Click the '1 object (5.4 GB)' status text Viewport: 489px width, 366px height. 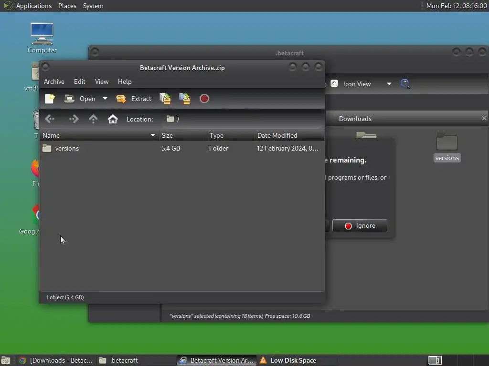click(65, 297)
